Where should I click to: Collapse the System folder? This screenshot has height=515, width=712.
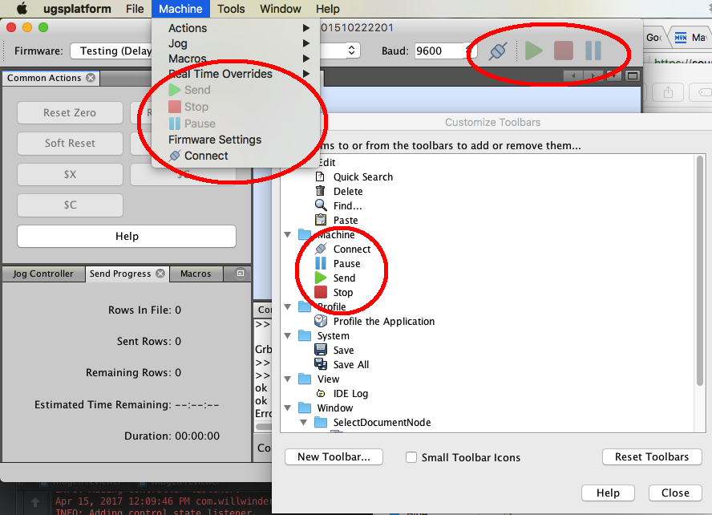pos(287,336)
